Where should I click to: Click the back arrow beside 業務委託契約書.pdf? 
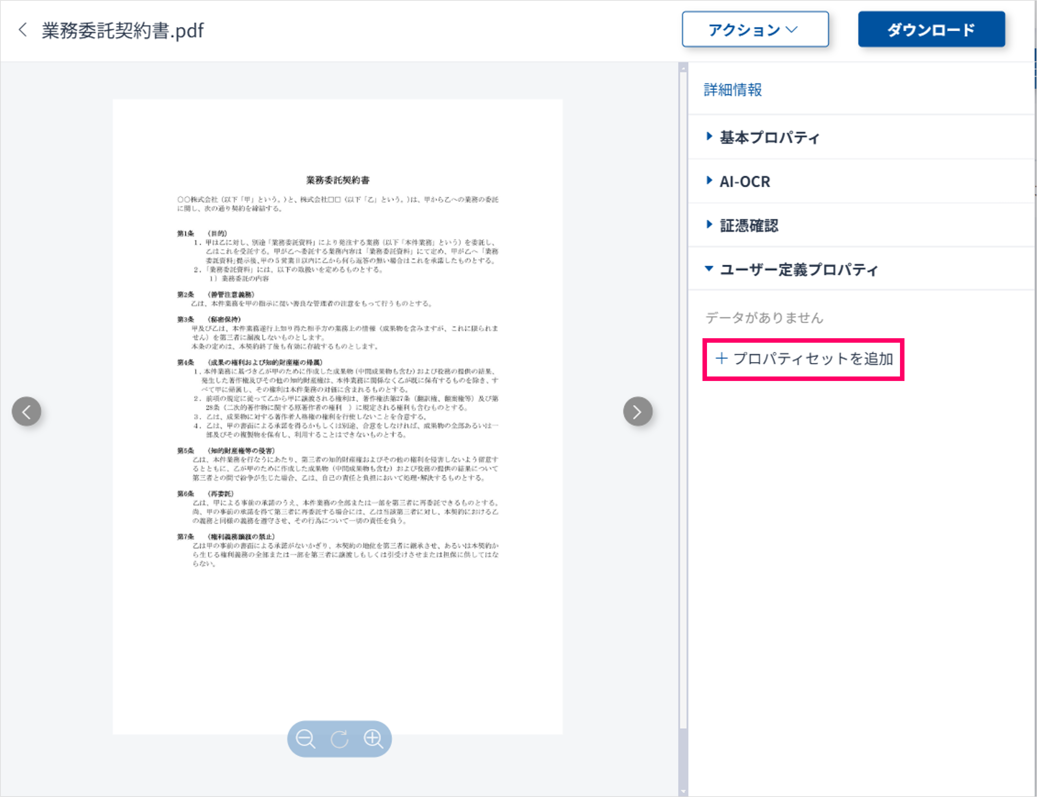click(x=22, y=30)
